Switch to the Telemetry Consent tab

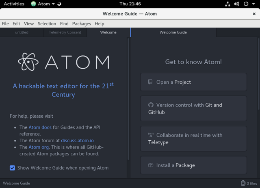(x=65, y=32)
